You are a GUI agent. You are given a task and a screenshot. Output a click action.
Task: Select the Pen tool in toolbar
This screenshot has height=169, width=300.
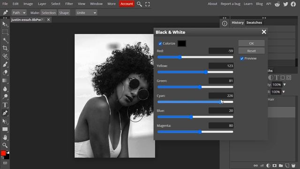click(5, 113)
